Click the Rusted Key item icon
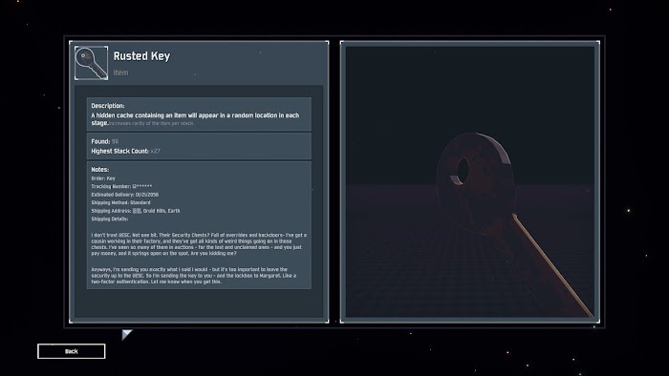Viewport: 669px width, 376px height. click(x=92, y=63)
